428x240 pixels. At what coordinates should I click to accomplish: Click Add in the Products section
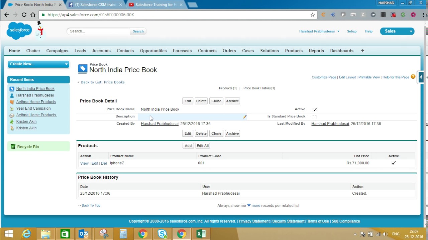tap(188, 146)
